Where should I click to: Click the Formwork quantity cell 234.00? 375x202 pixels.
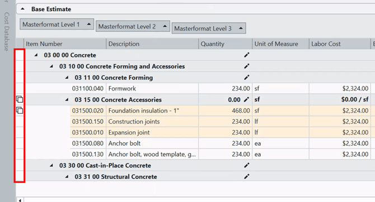point(225,89)
